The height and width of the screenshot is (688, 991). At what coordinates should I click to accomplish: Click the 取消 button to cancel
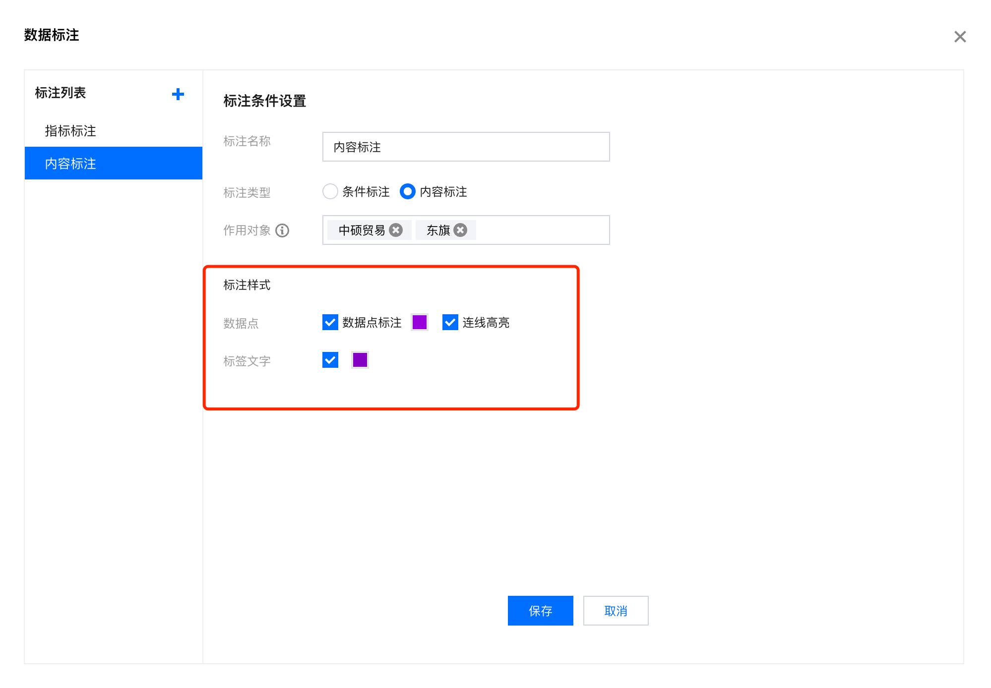pyautogui.click(x=616, y=611)
